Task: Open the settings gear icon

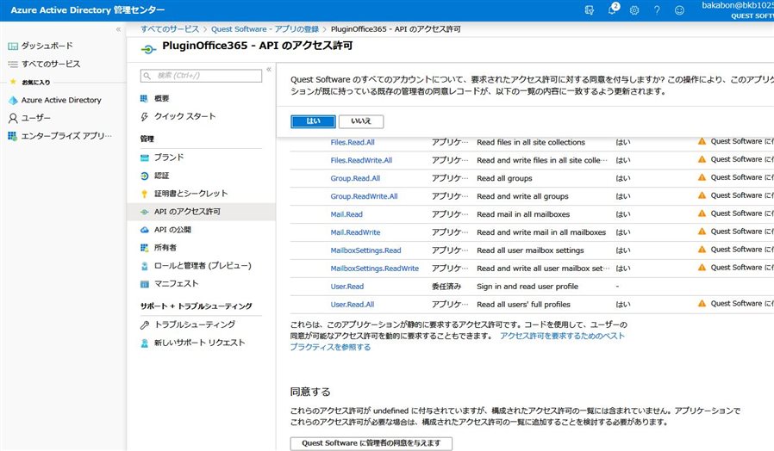Action: tap(634, 9)
